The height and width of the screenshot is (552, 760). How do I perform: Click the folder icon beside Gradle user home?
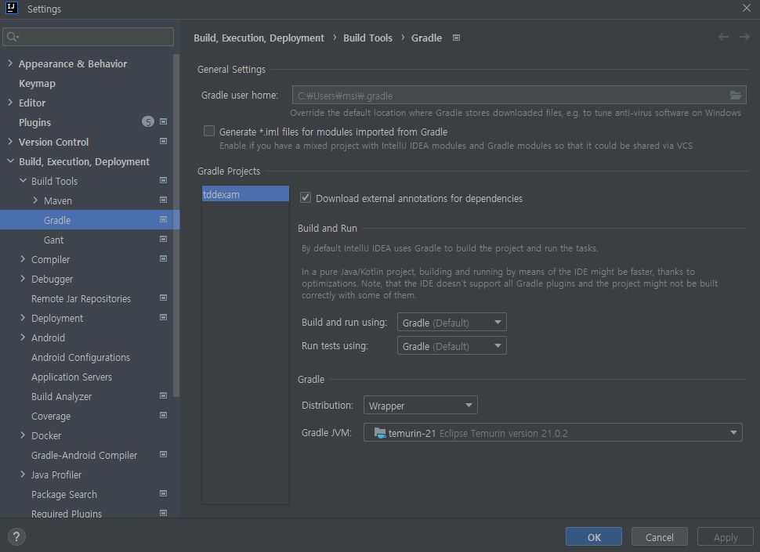coord(735,94)
